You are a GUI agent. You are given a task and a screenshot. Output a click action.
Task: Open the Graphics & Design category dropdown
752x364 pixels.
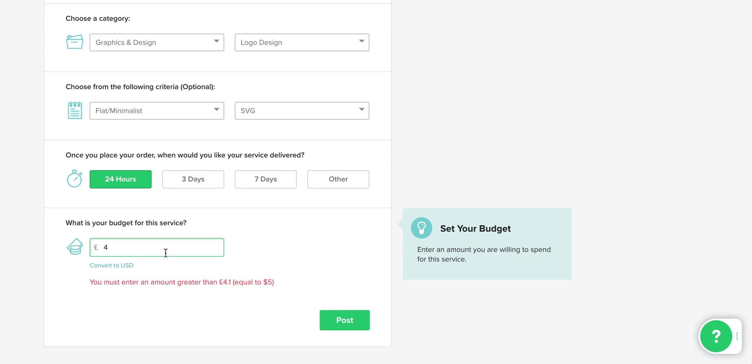(157, 42)
